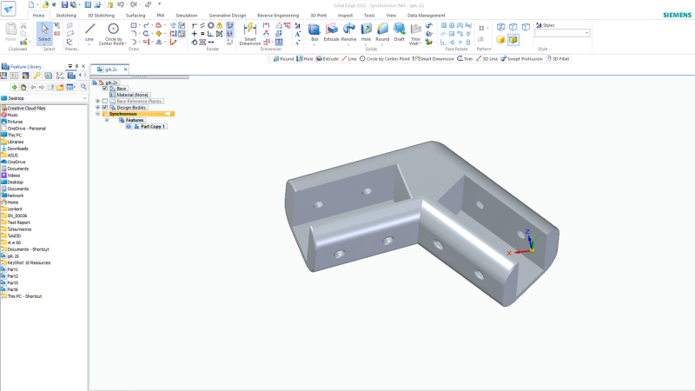Viewport: 695px width, 391px height.
Task: Open the Desktop folder dropdown
Action: point(84,98)
